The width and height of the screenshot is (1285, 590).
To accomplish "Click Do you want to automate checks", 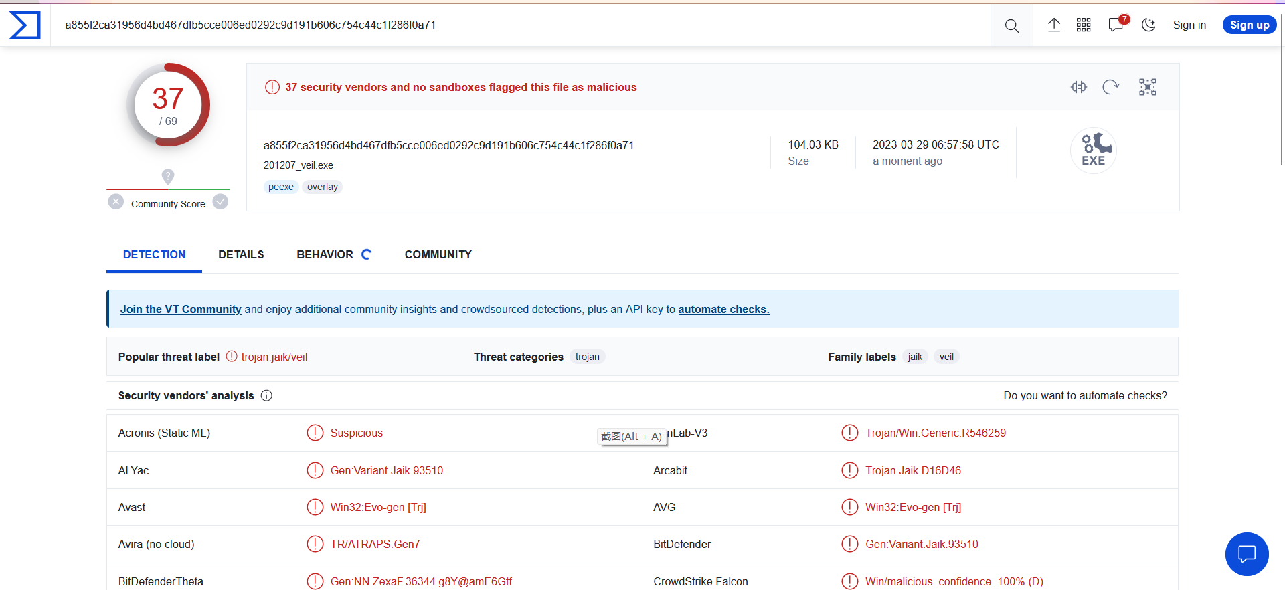I will 1085,395.
